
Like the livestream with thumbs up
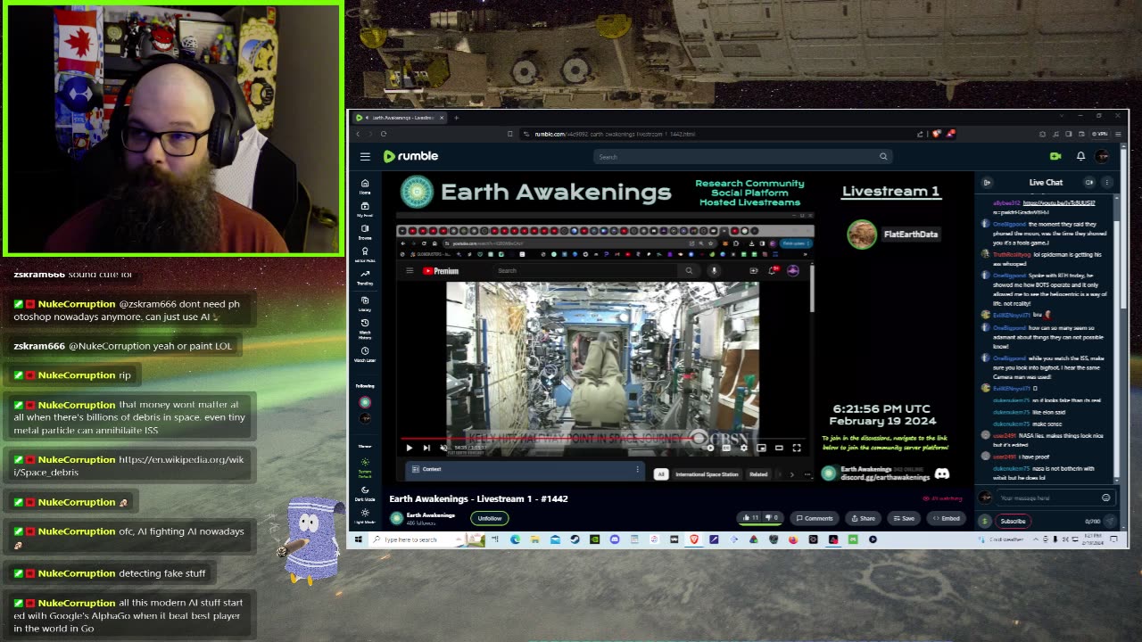coord(749,518)
